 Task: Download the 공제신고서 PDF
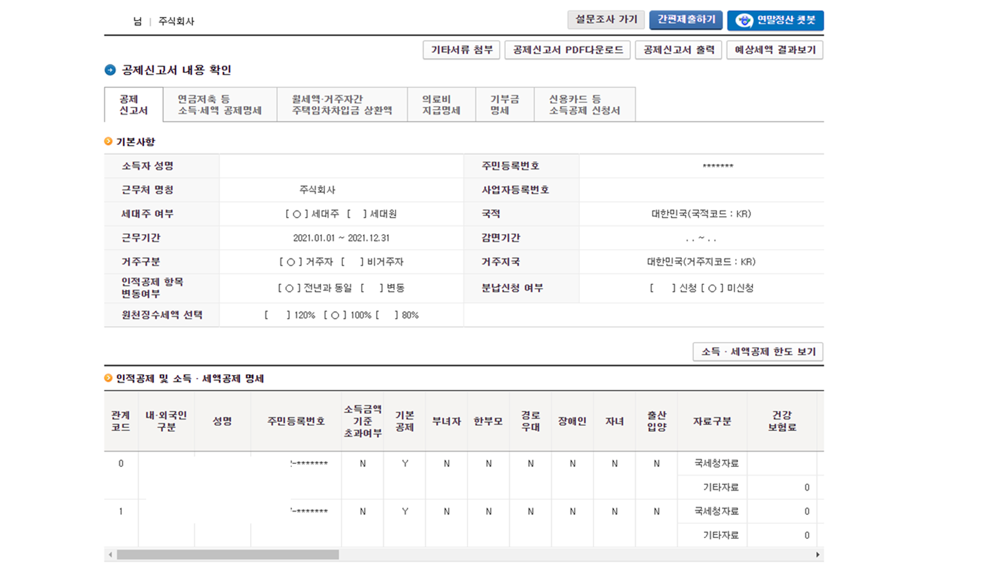567,50
